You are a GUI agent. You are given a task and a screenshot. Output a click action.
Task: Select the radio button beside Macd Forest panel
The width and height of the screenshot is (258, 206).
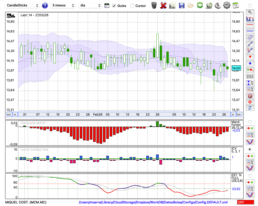coord(250,122)
